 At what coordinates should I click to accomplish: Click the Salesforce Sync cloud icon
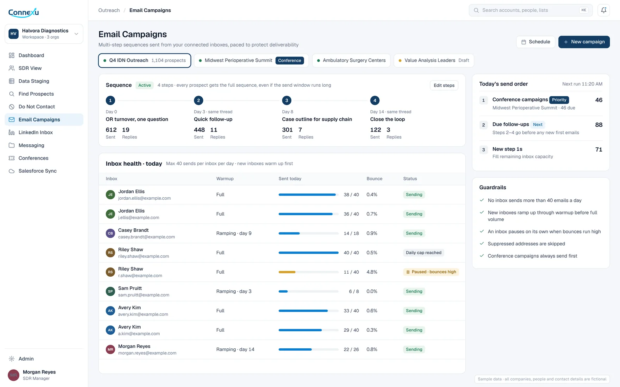click(12, 171)
